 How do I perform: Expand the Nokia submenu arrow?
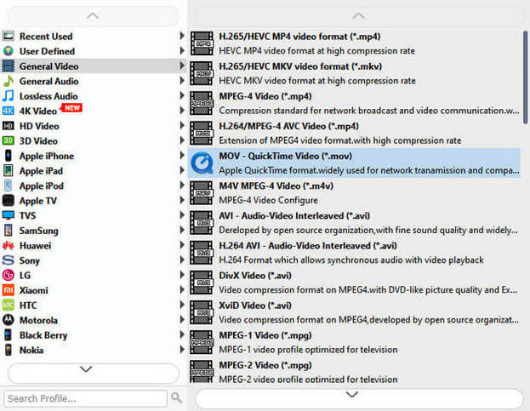[182, 349]
